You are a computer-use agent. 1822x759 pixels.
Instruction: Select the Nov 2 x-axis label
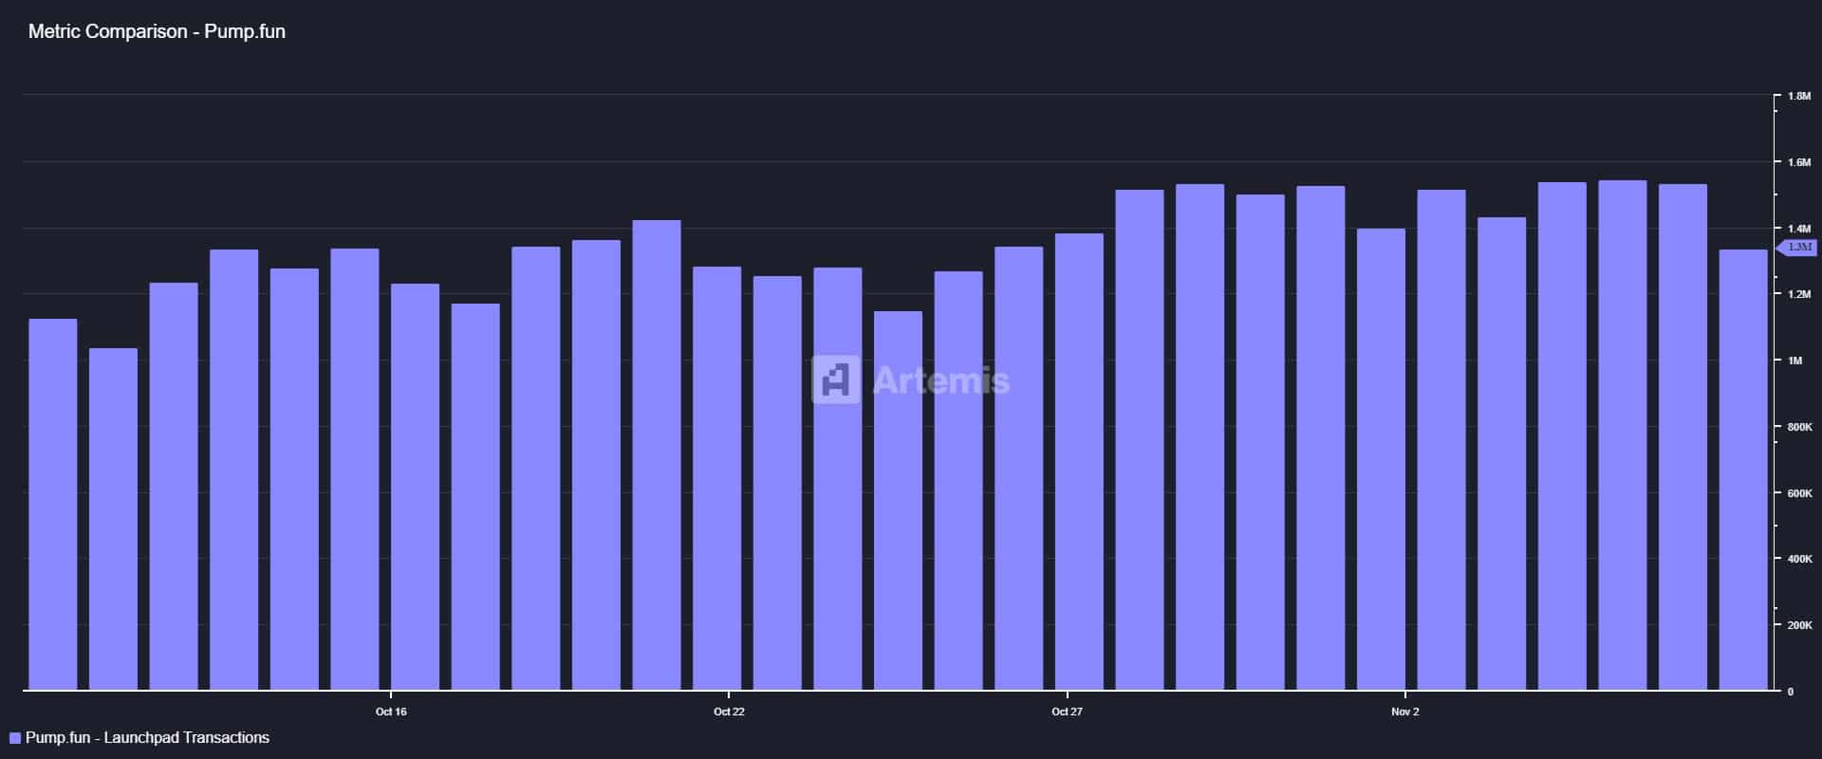tap(1404, 712)
